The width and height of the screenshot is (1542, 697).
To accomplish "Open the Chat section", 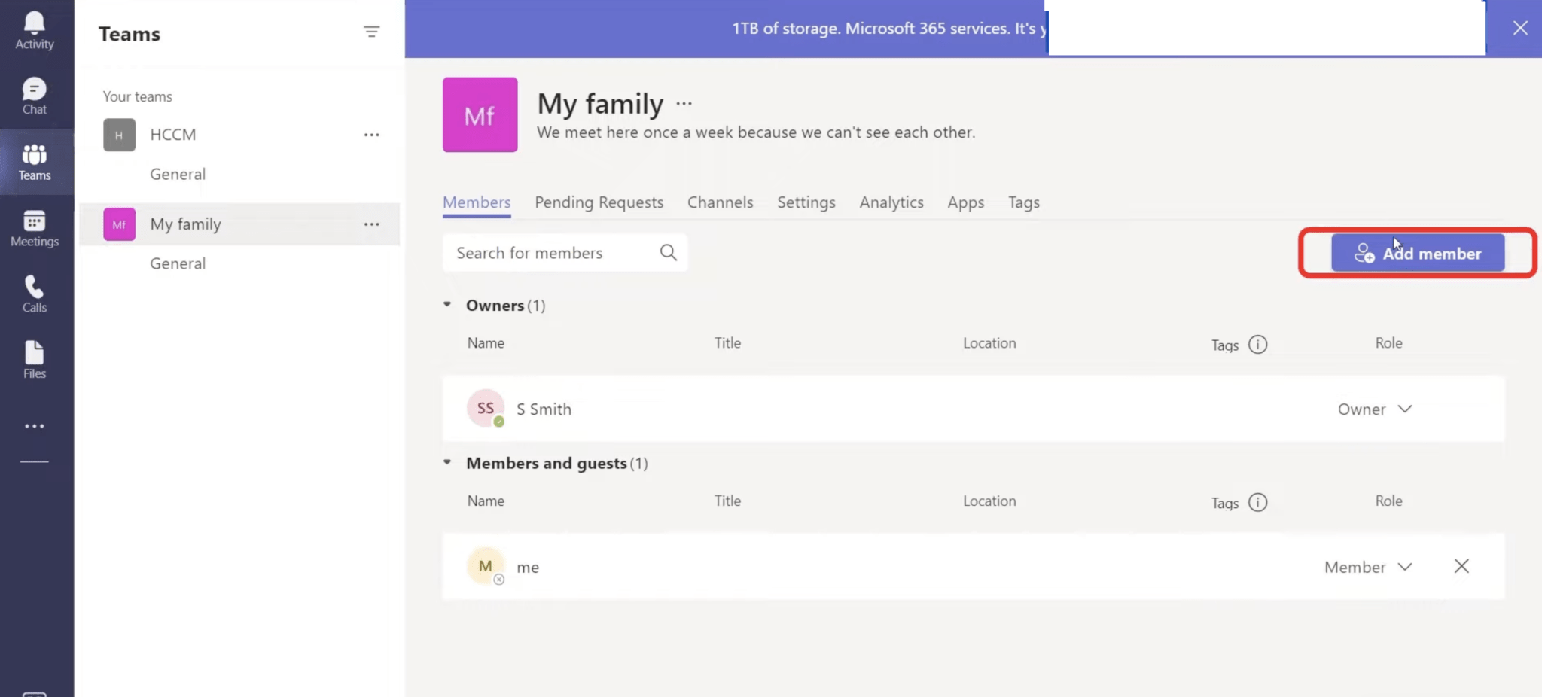I will pyautogui.click(x=34, y=96).
